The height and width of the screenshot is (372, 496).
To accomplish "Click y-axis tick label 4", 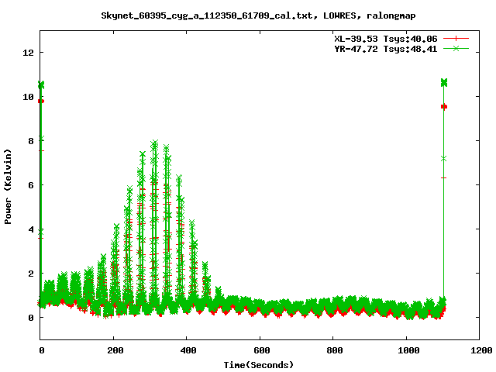I will (x=31, y=229).
